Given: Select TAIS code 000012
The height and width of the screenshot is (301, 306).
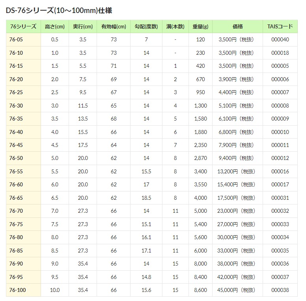Looking at the screenshot, I should pyautogui.click(x=280, y=158).
